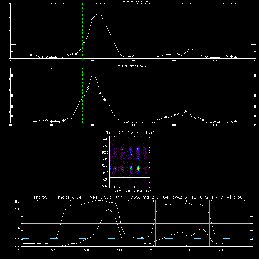Click the green vertical line near 614 in bottom plot
The height and width of the screenshot is (259, 259).
click(210, 223)
